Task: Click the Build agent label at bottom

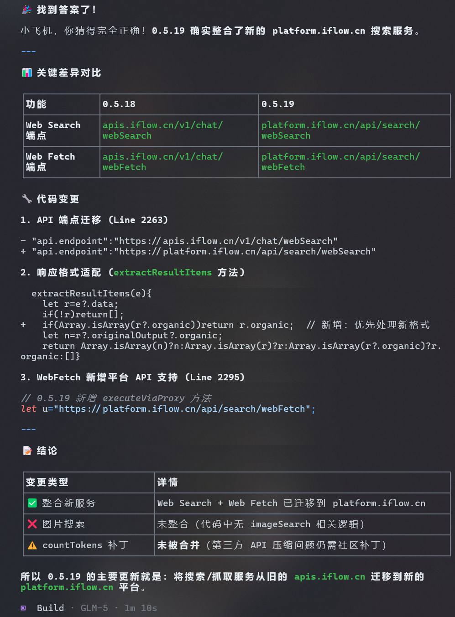Action: pos(50,608)
